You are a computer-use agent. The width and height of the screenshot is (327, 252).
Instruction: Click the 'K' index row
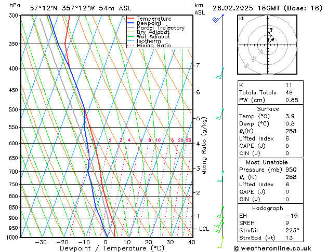pyautogui.click(x=270, y=85)
